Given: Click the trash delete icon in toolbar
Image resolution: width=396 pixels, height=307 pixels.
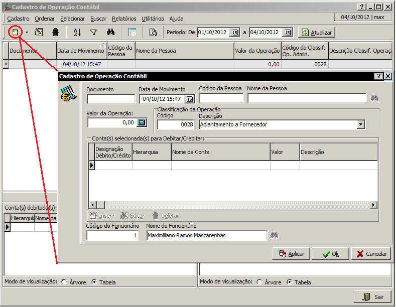Looking at the screenshot, I should pos(55,32).
